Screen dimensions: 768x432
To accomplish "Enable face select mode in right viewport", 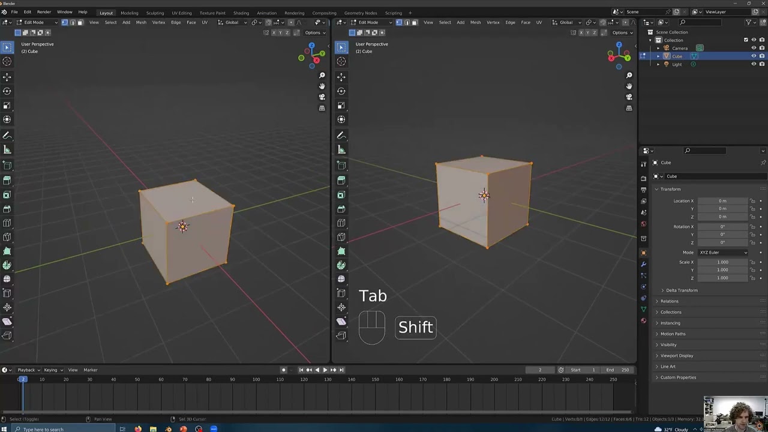I will click(415, 23).
